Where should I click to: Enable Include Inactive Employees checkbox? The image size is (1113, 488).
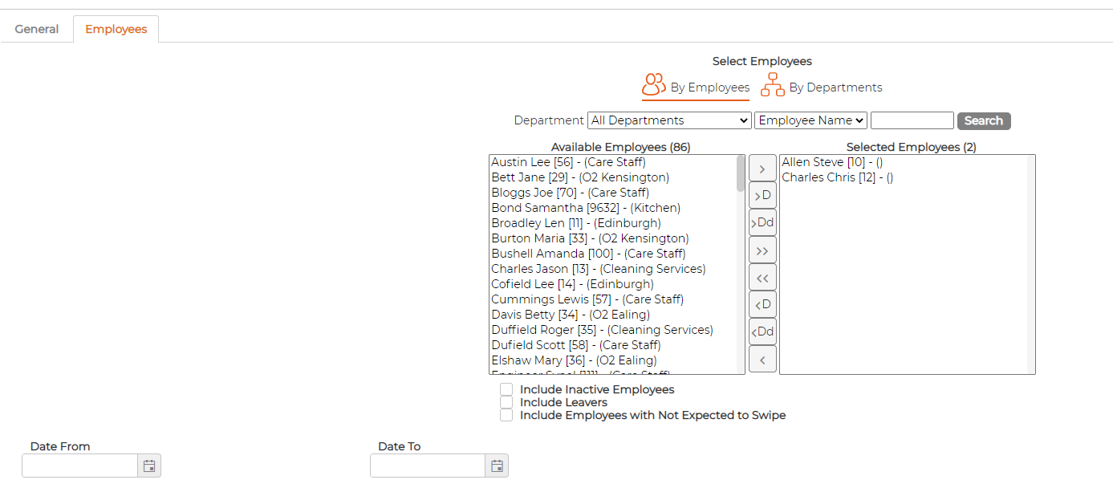pos(506,389)
